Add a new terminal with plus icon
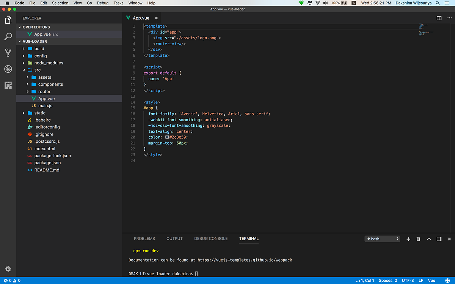Viewport: 455px width, 284px height. pos(408,239)
